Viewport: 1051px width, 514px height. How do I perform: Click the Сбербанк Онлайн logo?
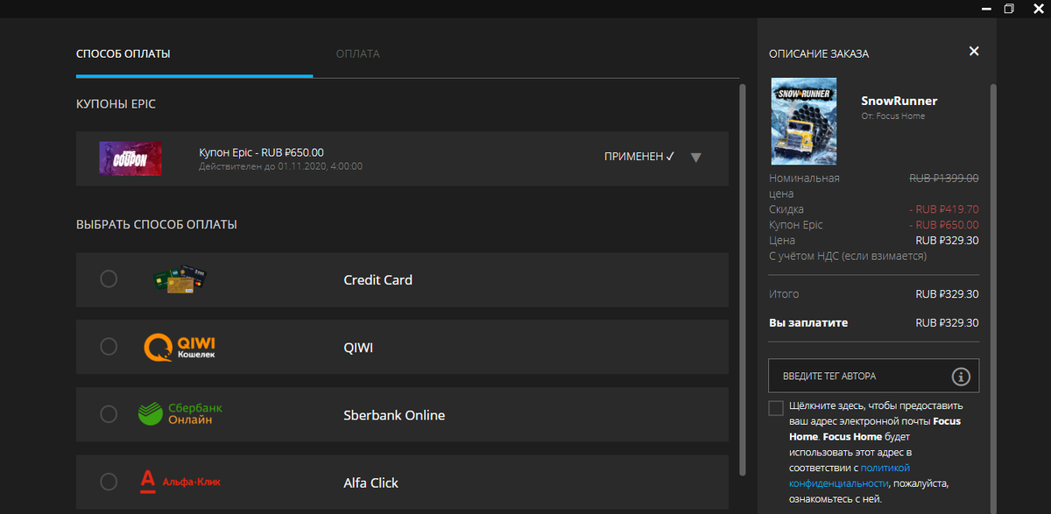180,414
